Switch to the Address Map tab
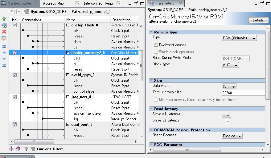Image resolution: width=271 pixels, height=158 pixels. [x=54, y=3]
